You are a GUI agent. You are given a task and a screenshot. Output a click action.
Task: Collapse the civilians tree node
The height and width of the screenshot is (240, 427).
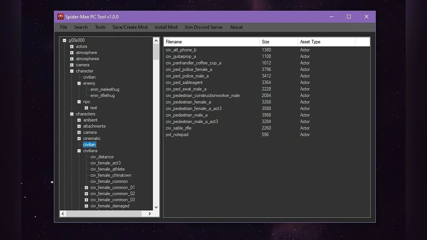click(x=79, y=151)
